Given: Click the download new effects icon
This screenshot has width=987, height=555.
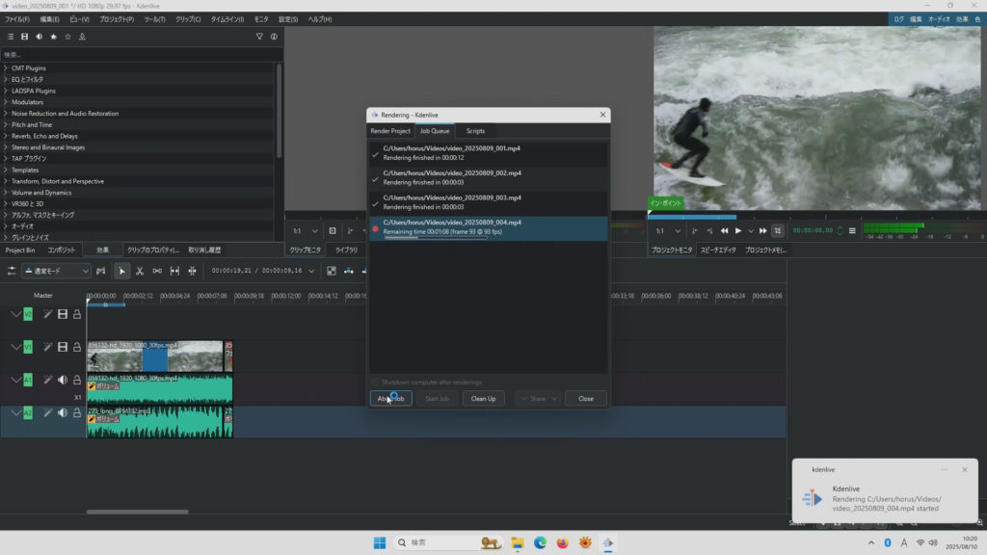Looking at the screenshot, I should click(x=82, y=37).
